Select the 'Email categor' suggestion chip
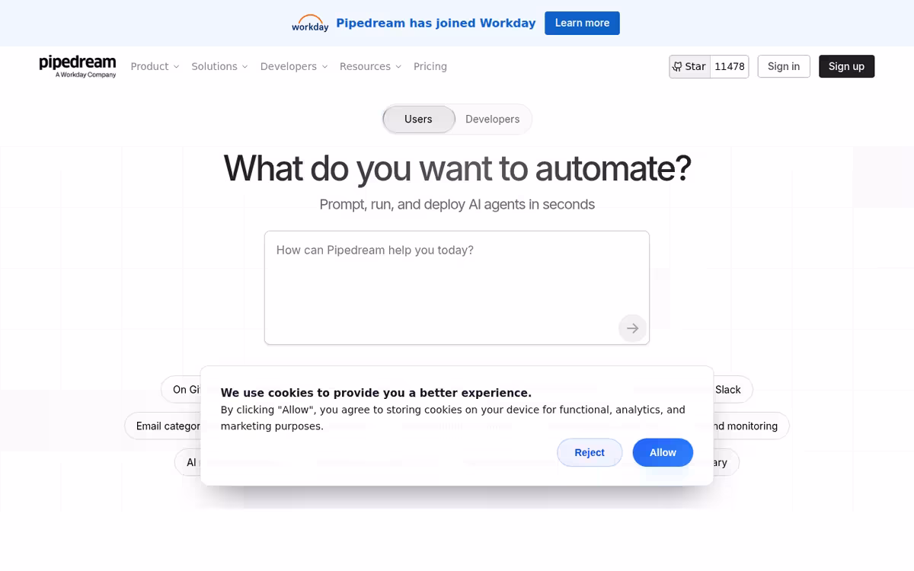The height and width of the screenshot is (571, 914). 163,426
